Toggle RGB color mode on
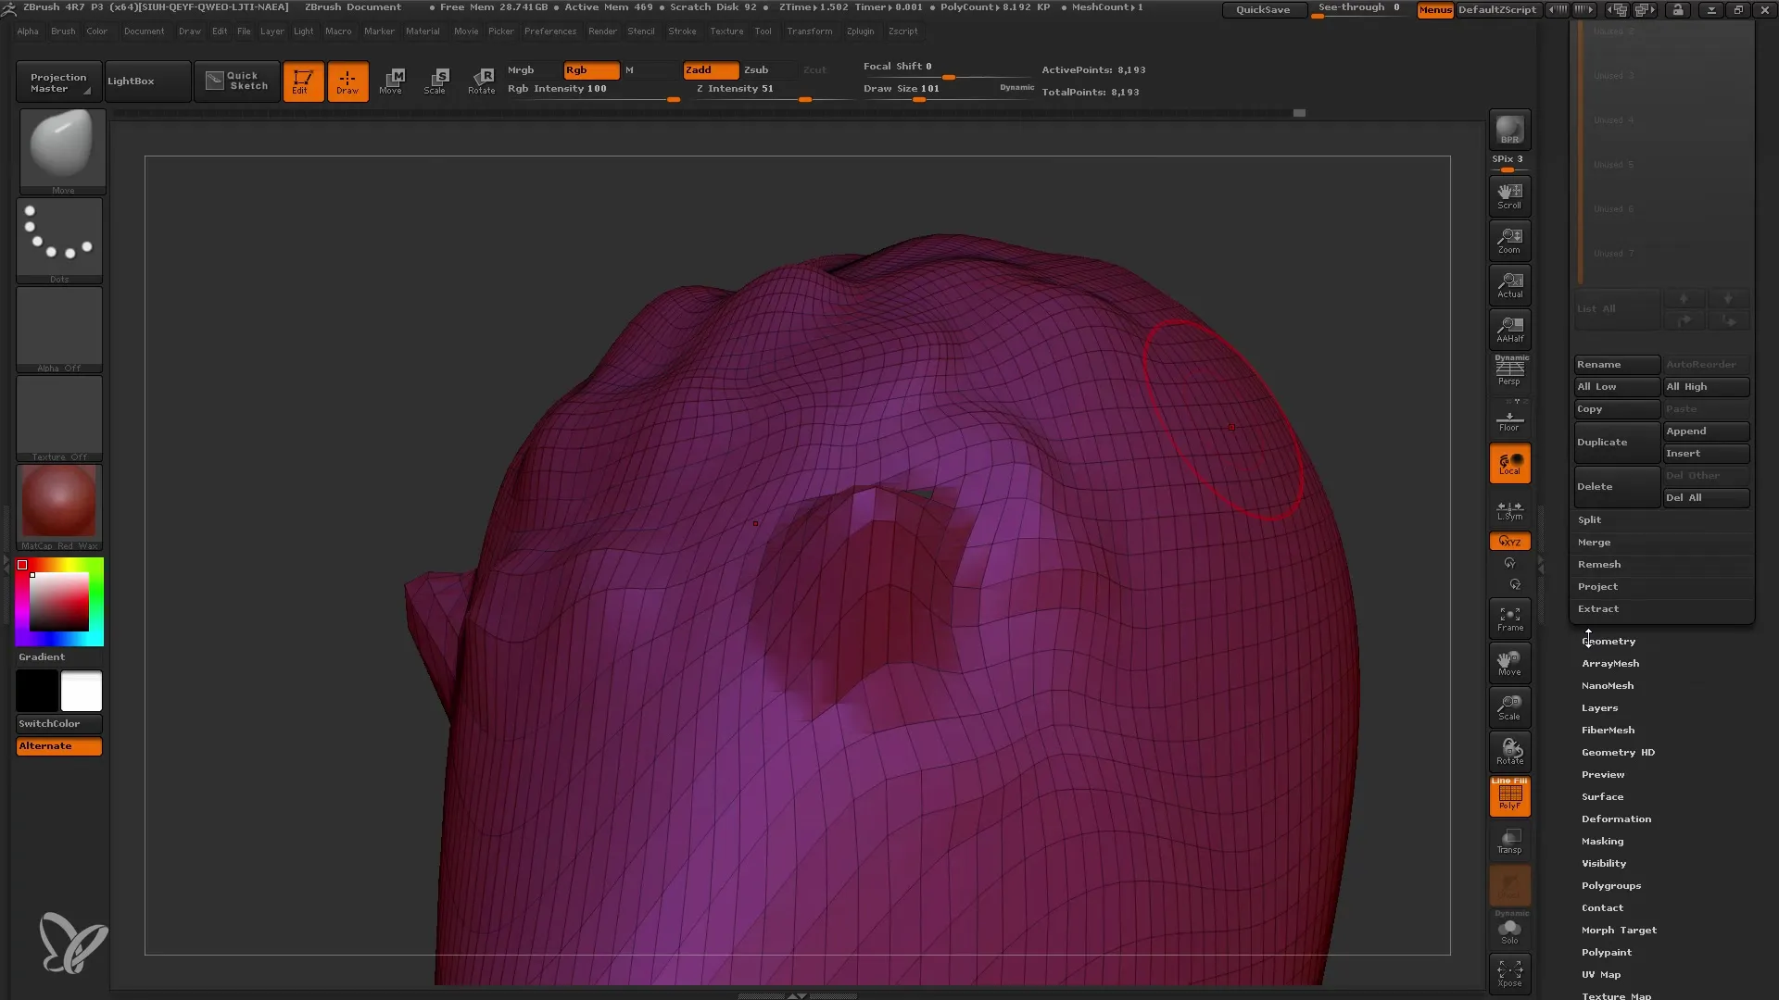Image resolution: width=1779 pixels, height=1000 pixels. [x=584, y=69]
